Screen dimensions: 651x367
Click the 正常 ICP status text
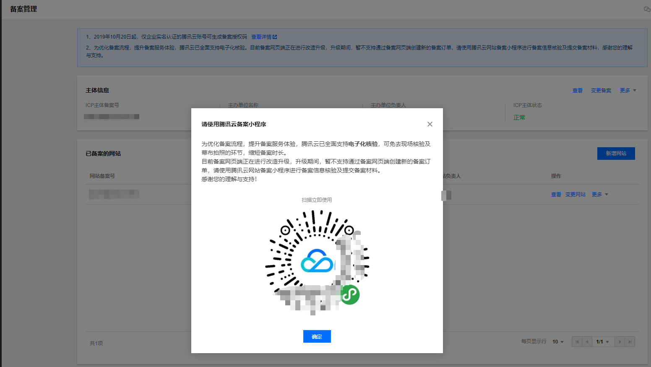click(x=519, y=117)
